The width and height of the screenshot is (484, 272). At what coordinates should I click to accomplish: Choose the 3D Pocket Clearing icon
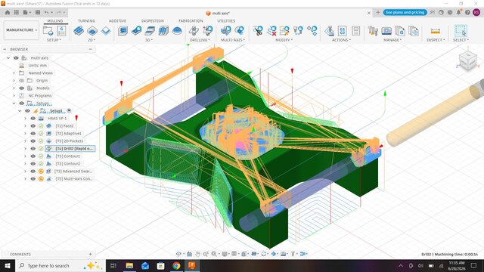136,30
